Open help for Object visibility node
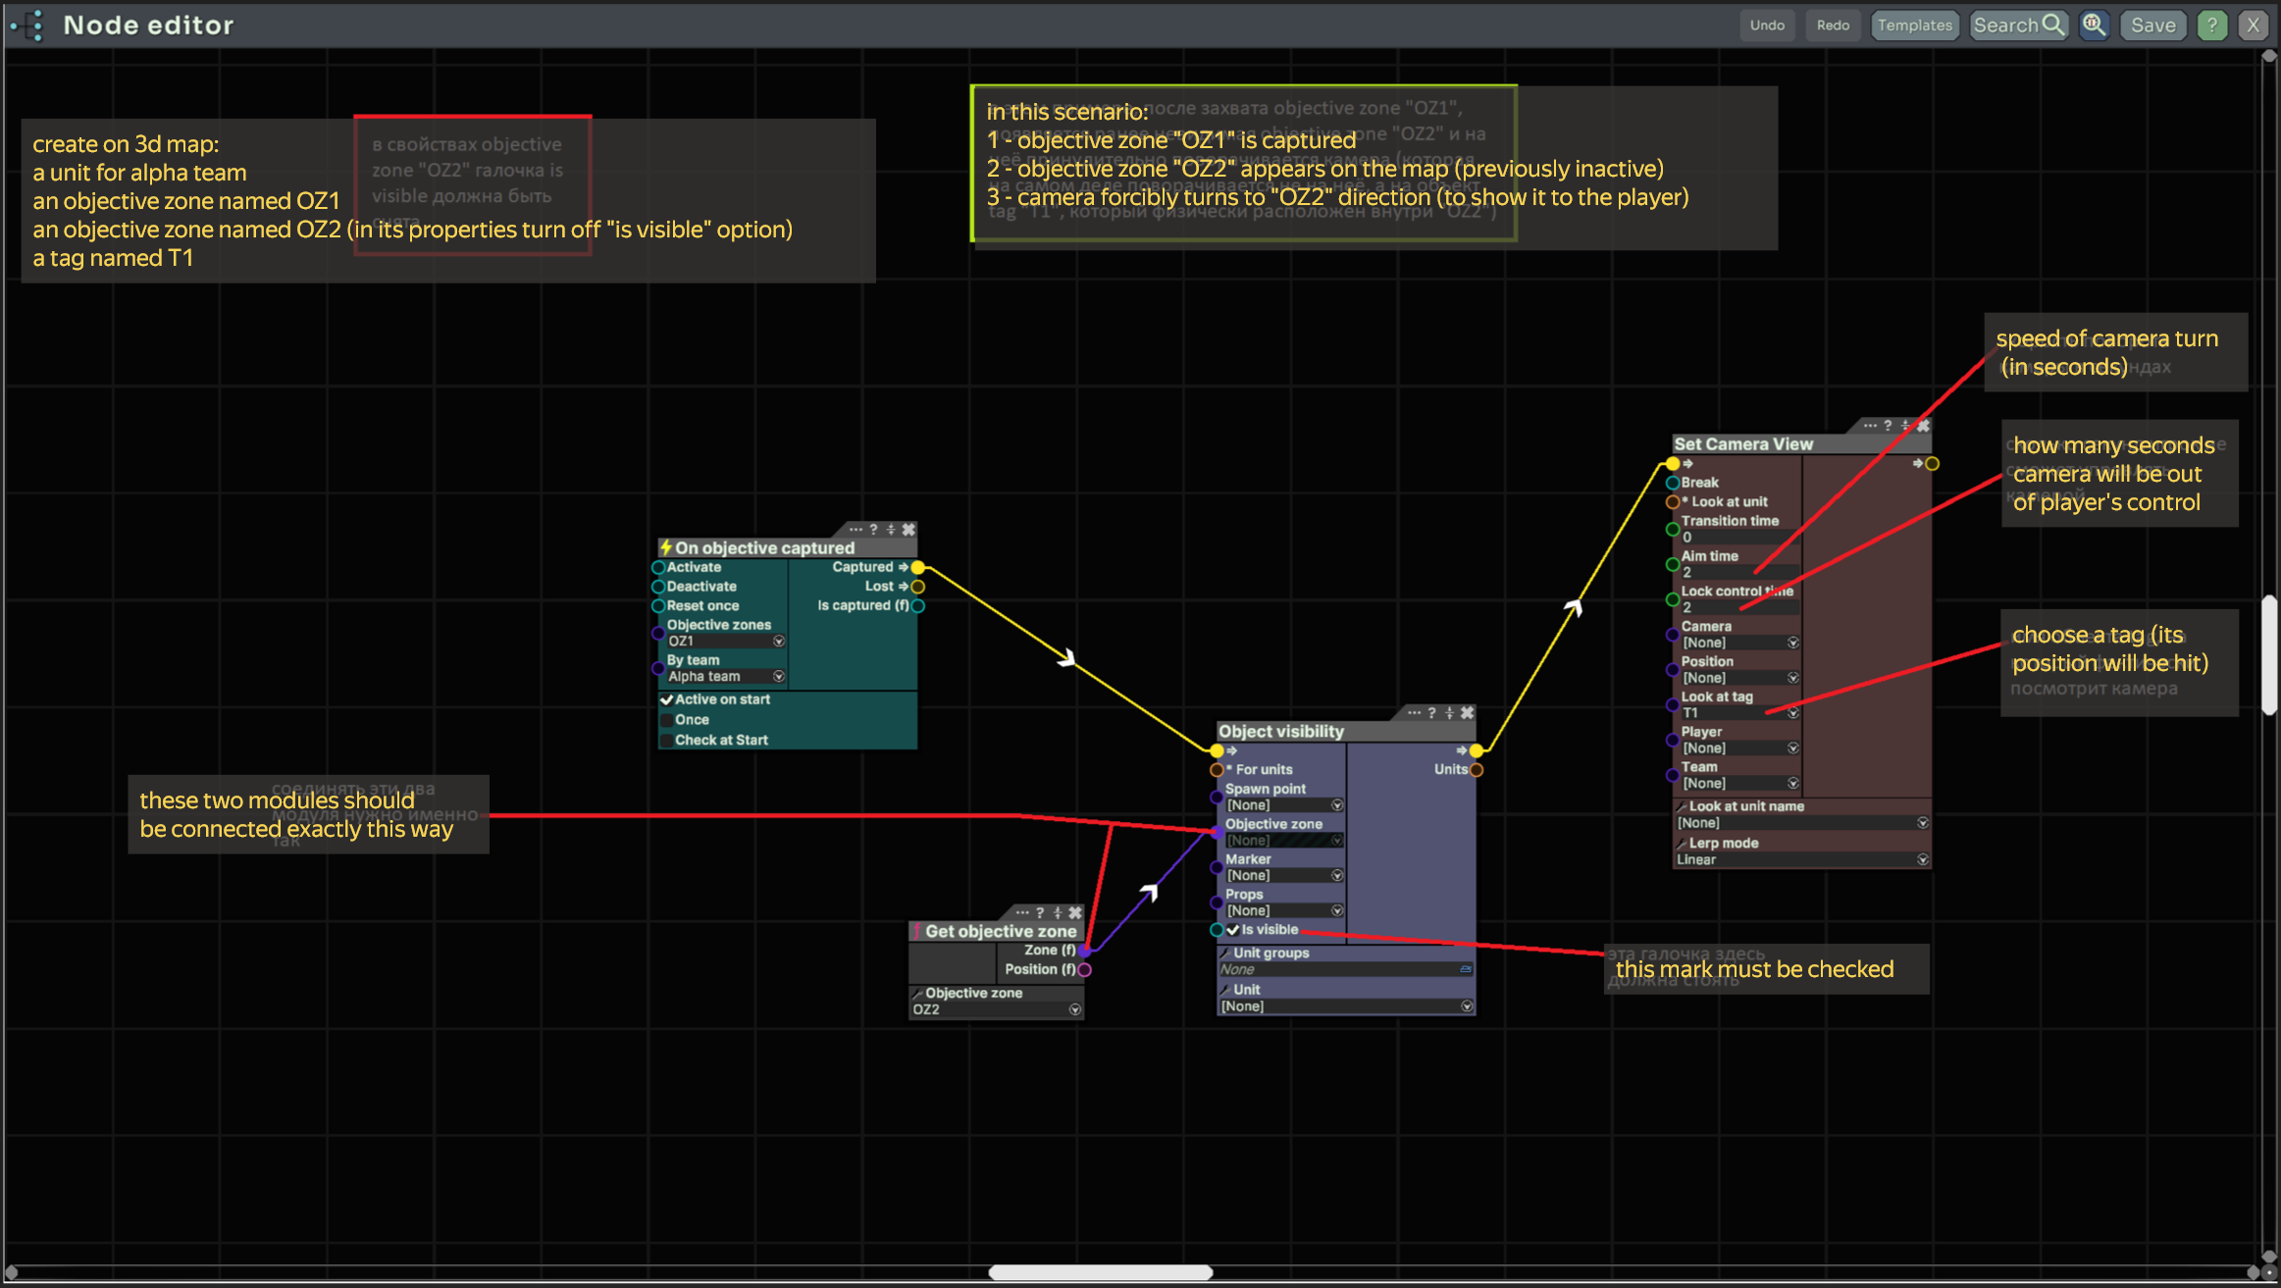2281x1288 pixels. pos(1431,713)
